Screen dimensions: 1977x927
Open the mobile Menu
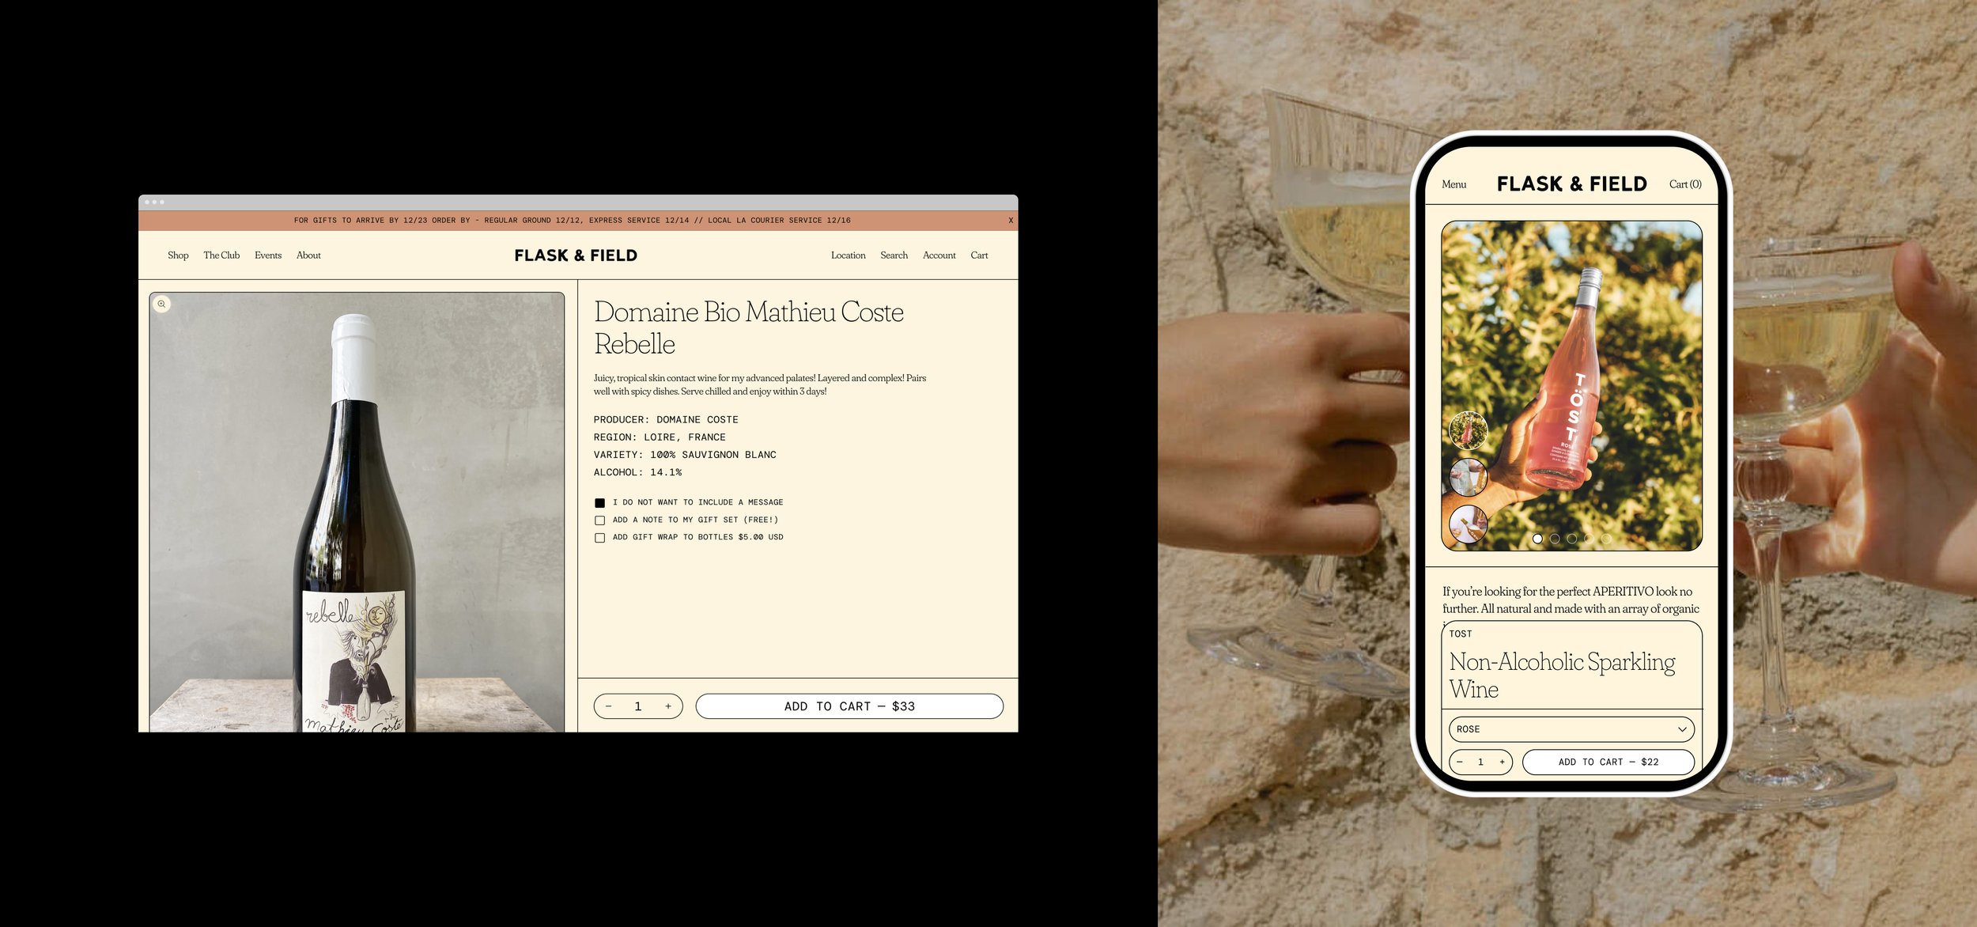[x=1453, y=184]
